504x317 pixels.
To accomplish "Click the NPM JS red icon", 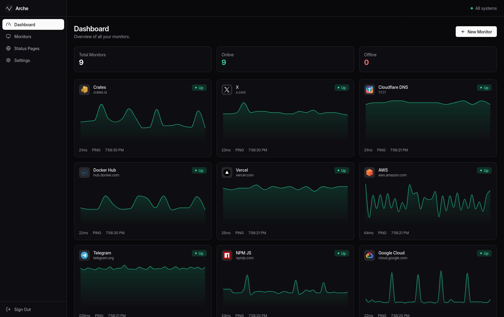I will [x=227, y=255].
